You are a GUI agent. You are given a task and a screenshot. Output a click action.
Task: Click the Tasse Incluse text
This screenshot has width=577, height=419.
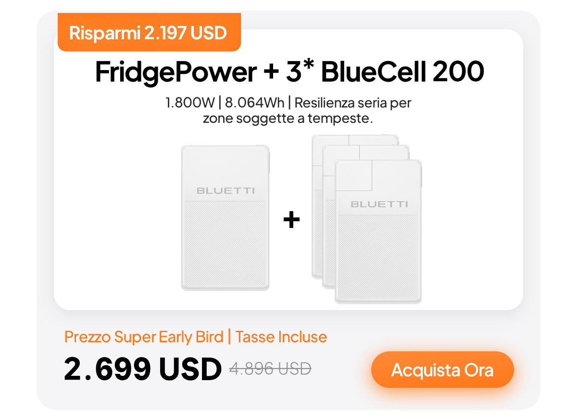281,337
